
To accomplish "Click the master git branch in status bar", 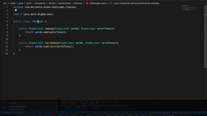I will (x=6, y=113).
